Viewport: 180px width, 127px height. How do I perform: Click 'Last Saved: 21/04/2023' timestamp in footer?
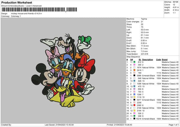pos(59,125)
